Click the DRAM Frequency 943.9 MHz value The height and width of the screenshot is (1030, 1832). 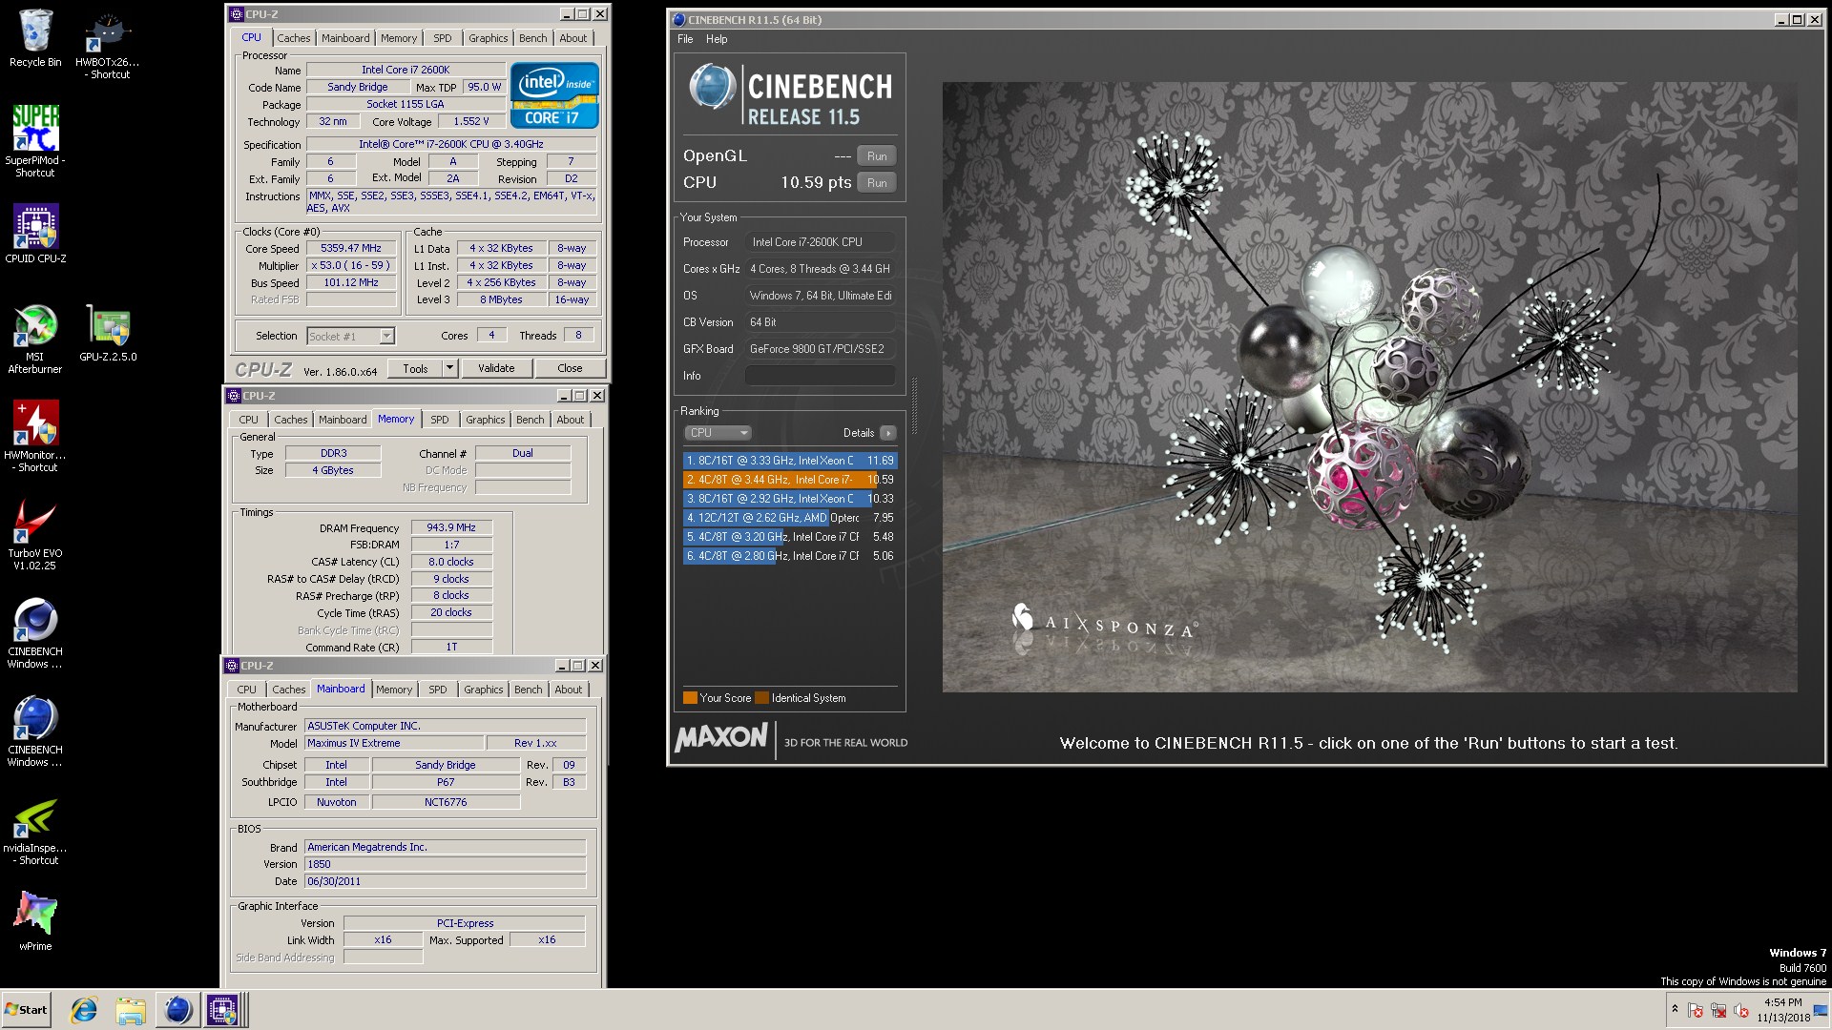point(451,527)
